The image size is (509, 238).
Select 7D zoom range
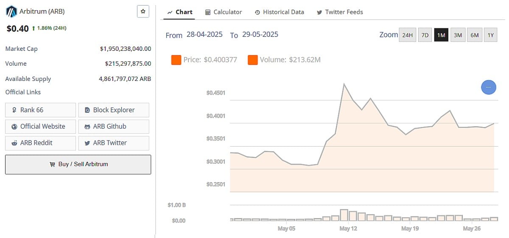tap(425, 35)
